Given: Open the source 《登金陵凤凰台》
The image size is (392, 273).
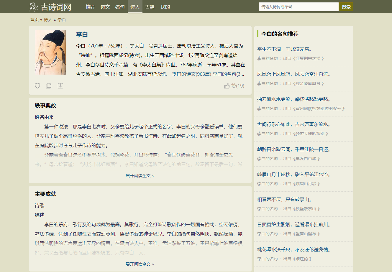Looking at the screenshot, I should 308,83.
